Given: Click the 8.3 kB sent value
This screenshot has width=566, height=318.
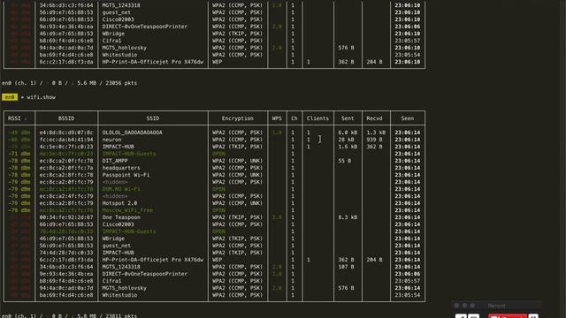Looking at the screenshot, I should pos(348,217).
